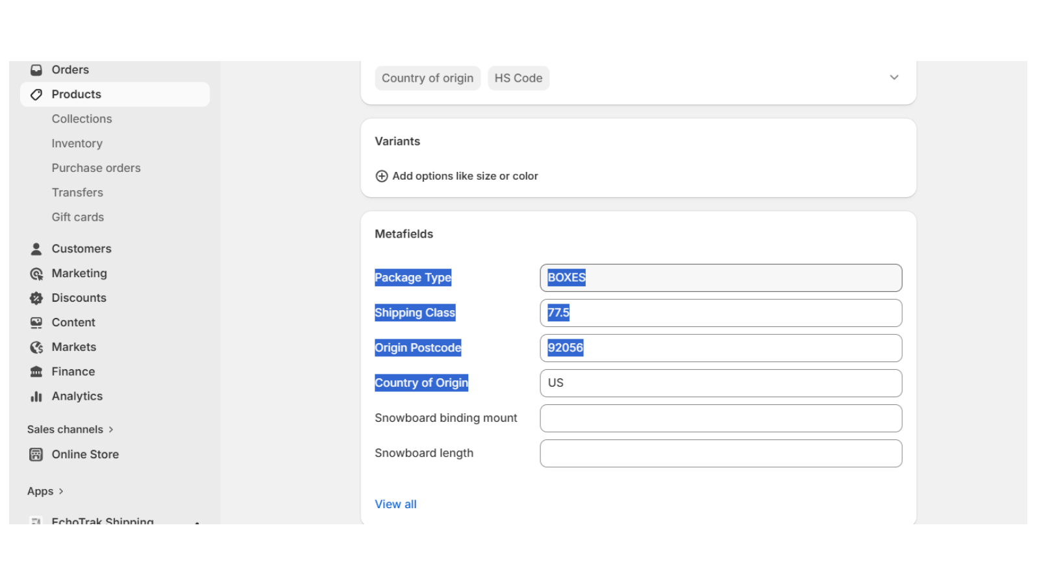Select the Products tag icon in sidebar
Screen dimensions: 1039x584
pos(36,94)
